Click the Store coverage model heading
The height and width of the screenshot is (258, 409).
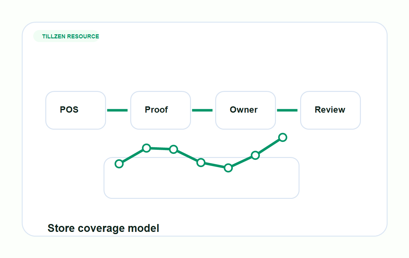coord(103,228)
